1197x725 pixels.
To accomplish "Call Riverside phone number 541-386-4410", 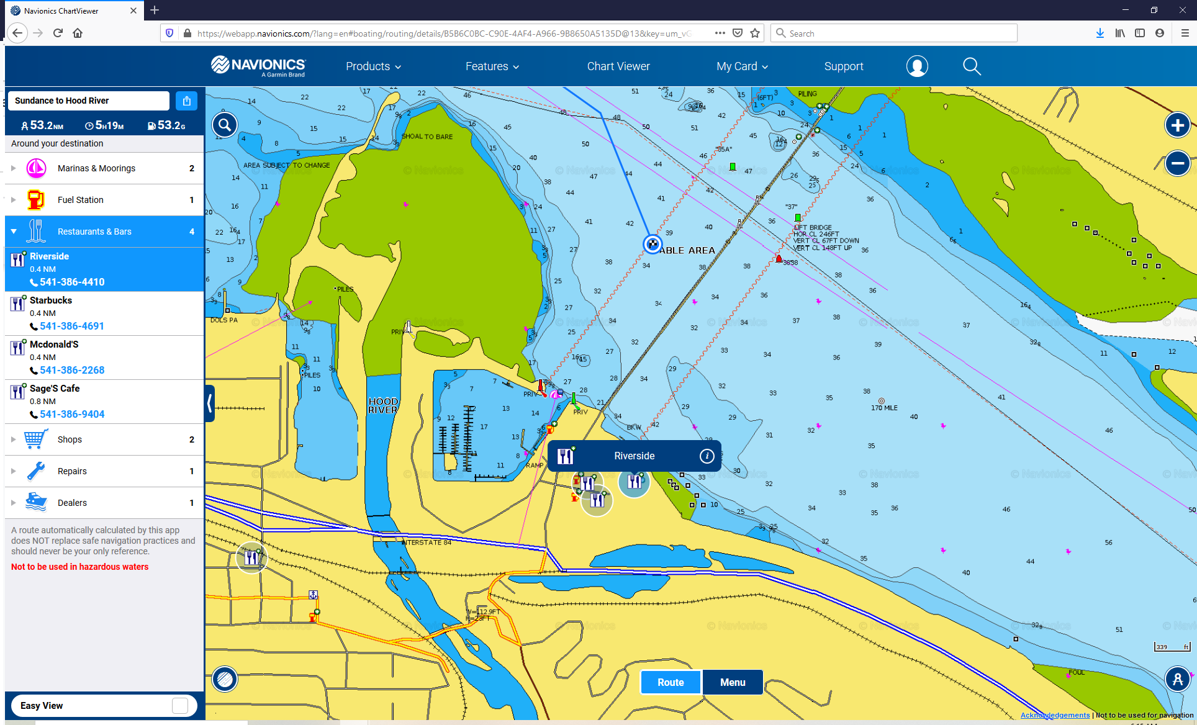I will (x=72, y=282).
